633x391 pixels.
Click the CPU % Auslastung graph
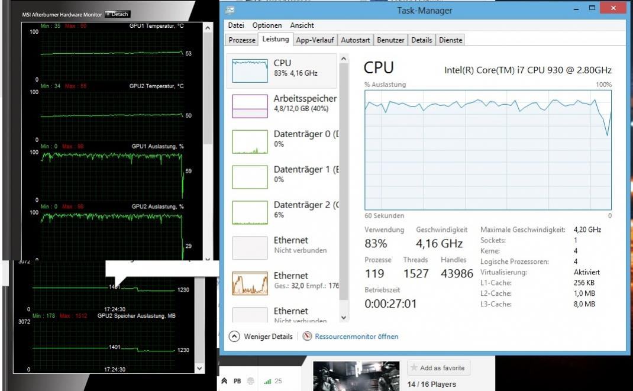click(488, 150)
